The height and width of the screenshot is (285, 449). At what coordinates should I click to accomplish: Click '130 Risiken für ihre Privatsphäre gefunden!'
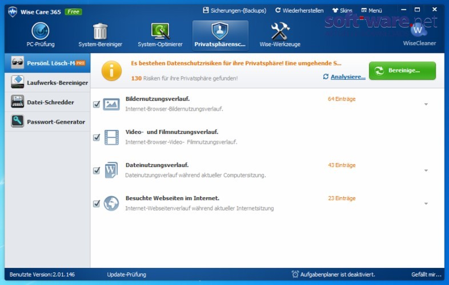coord(185,78)
